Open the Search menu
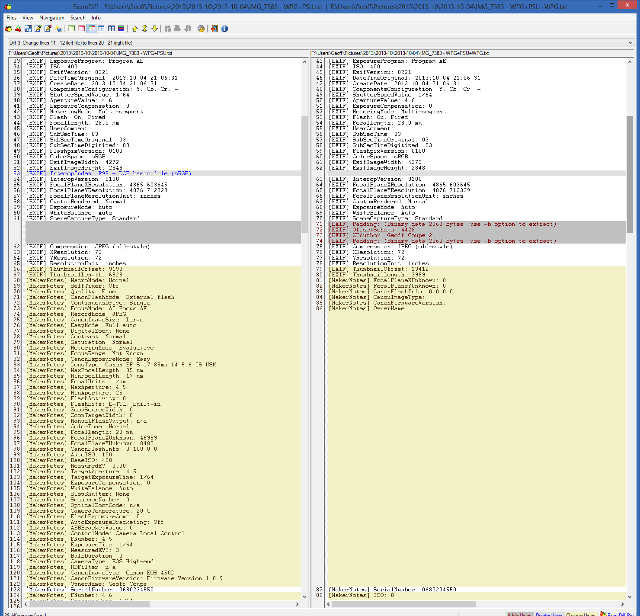 (78, 18)
